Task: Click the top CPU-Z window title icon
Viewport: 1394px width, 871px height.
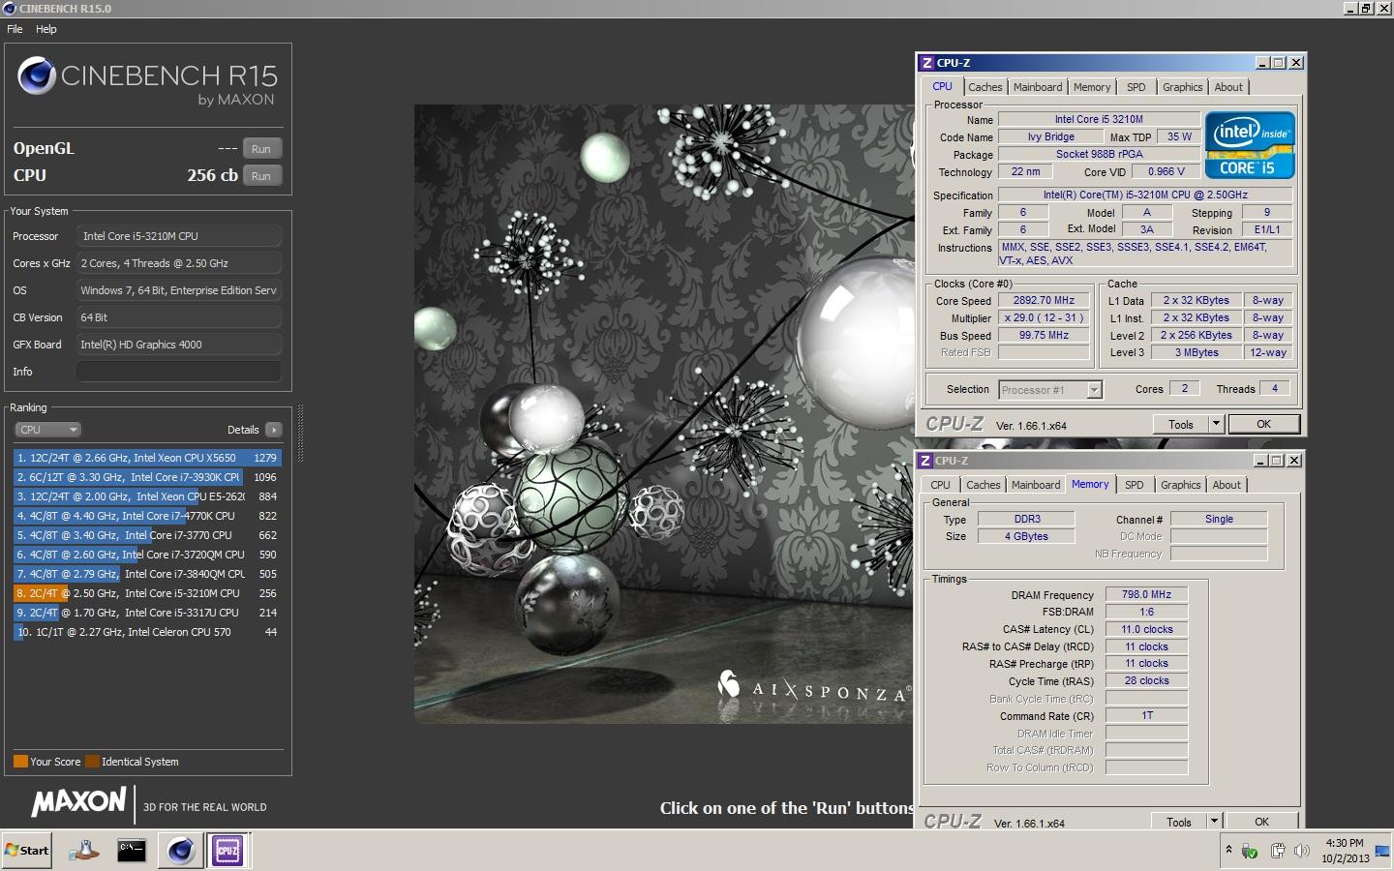Action: [926, 62]
